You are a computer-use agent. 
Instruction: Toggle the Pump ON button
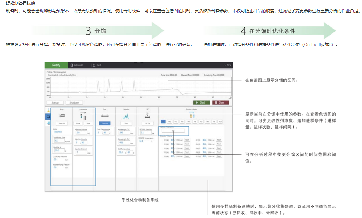pos(62,123)
